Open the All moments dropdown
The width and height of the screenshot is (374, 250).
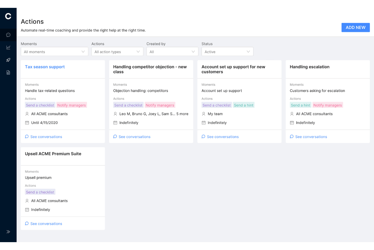pyautogui.click(x=54, y=52)
